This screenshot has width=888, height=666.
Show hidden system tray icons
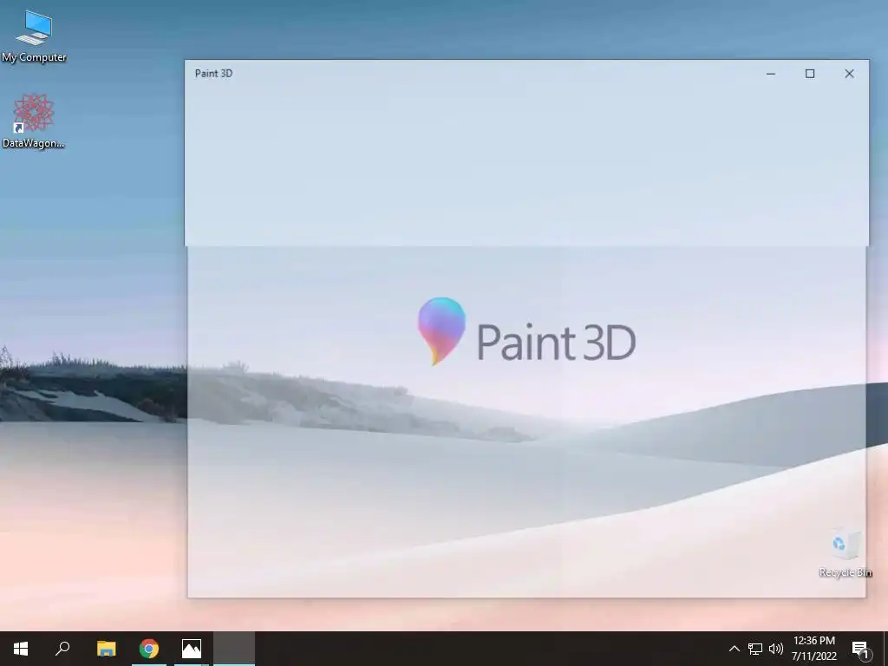(734, 649)
